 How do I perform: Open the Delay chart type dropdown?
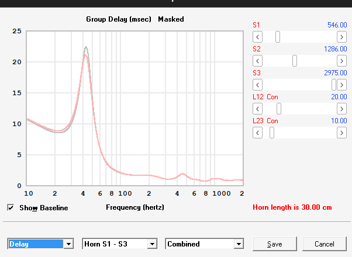68,244
